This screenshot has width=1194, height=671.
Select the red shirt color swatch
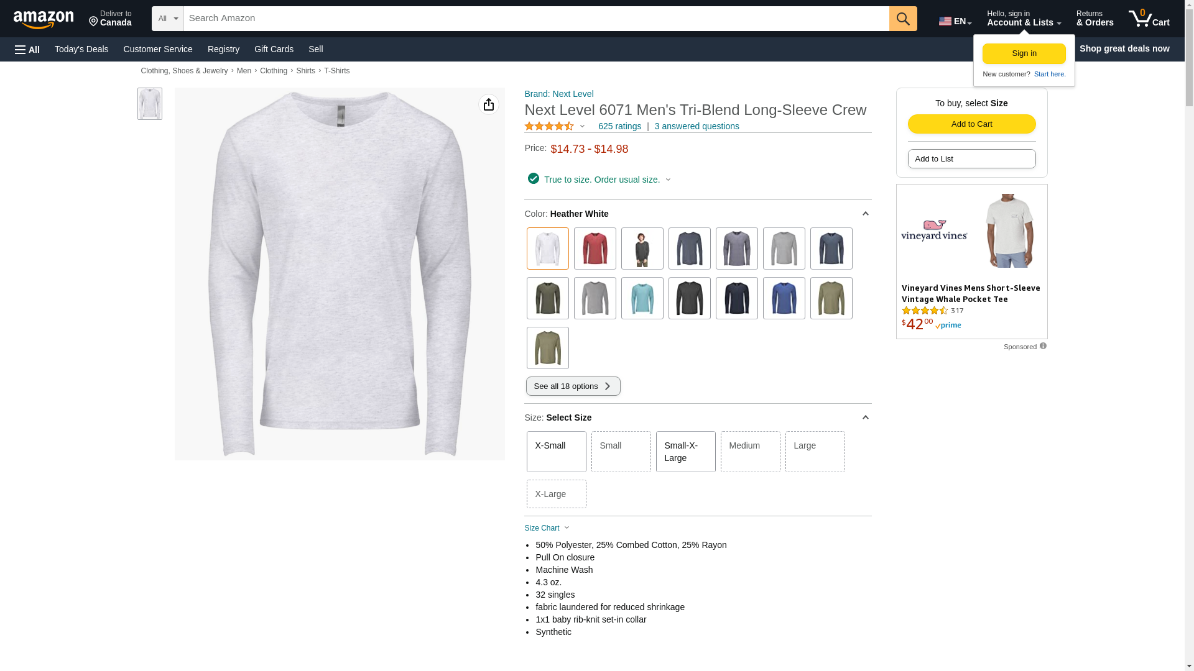pyautogui.click(x=595, y=249)
